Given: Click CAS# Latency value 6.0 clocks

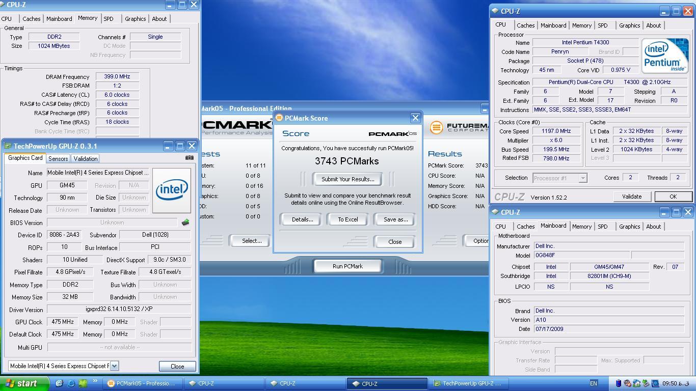Looking at the screenshot, I should click(x=117, y=95).
